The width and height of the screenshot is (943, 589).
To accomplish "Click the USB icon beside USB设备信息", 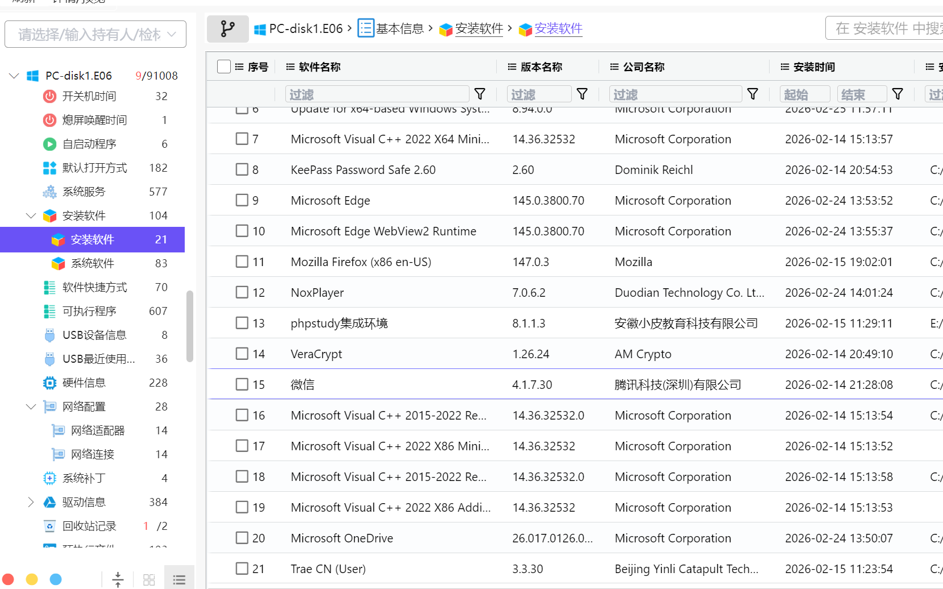I will point(50,335).
